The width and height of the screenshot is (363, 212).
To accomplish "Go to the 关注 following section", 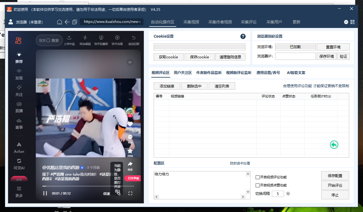I will 19,91.
